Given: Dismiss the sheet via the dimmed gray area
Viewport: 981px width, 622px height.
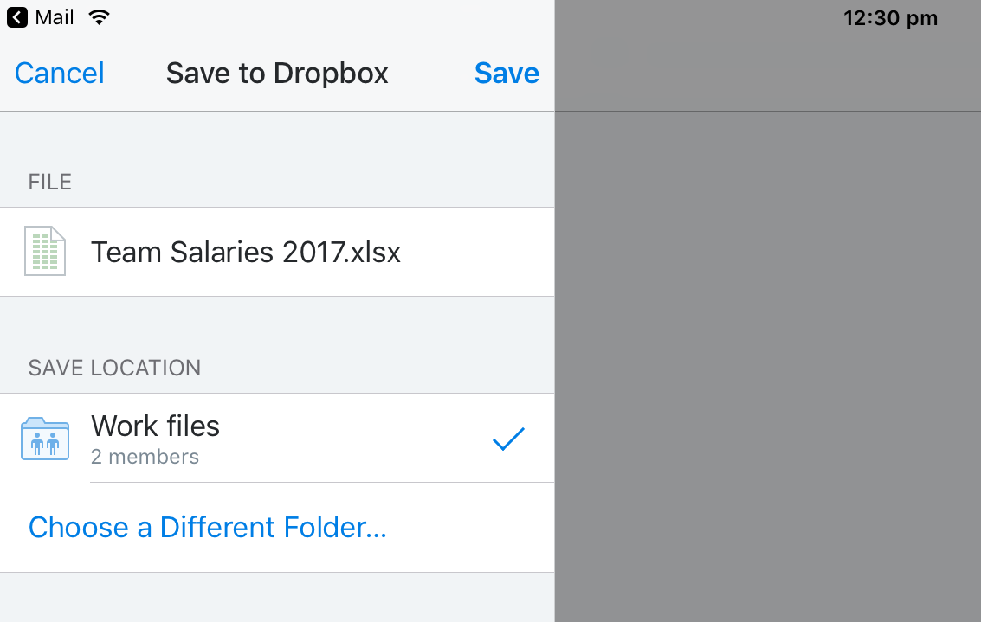Looking at the screenshot, I should click(768, 367).
